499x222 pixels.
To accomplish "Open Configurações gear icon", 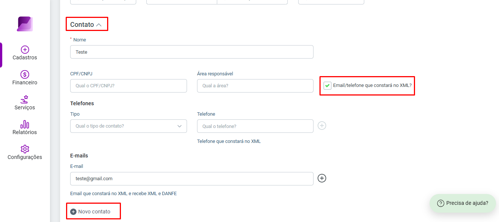I will 25,149.
